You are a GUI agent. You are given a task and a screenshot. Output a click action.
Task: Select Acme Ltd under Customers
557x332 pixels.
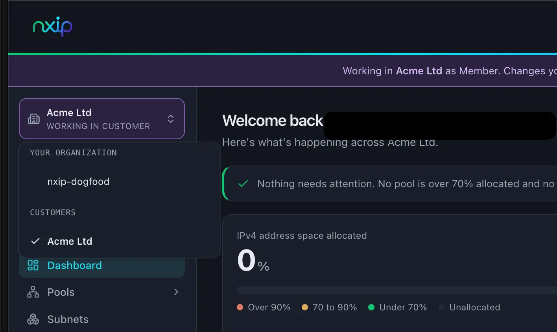pyautogui.click(x=120, y=241)
